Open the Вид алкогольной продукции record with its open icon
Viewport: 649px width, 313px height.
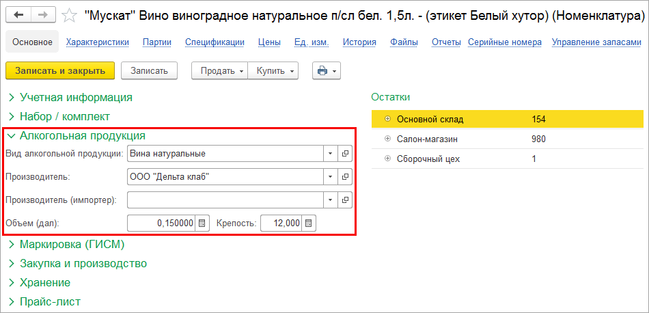[345, 154]
